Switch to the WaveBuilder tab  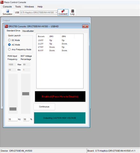coord(28,31)
